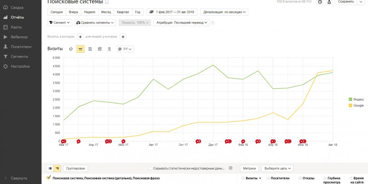Open the Выберите цель dropdown
The image size is (368, 184).
277,168
